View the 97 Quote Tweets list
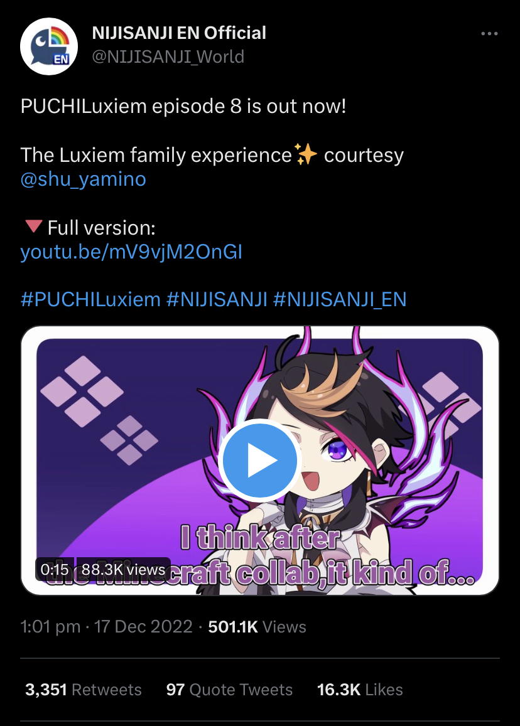Screen dimensions: 520x726 click(229, 690)
